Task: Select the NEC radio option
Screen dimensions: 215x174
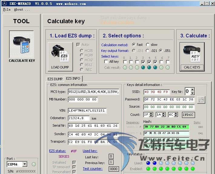Action: pyautogui.click(x=82, y=70)
